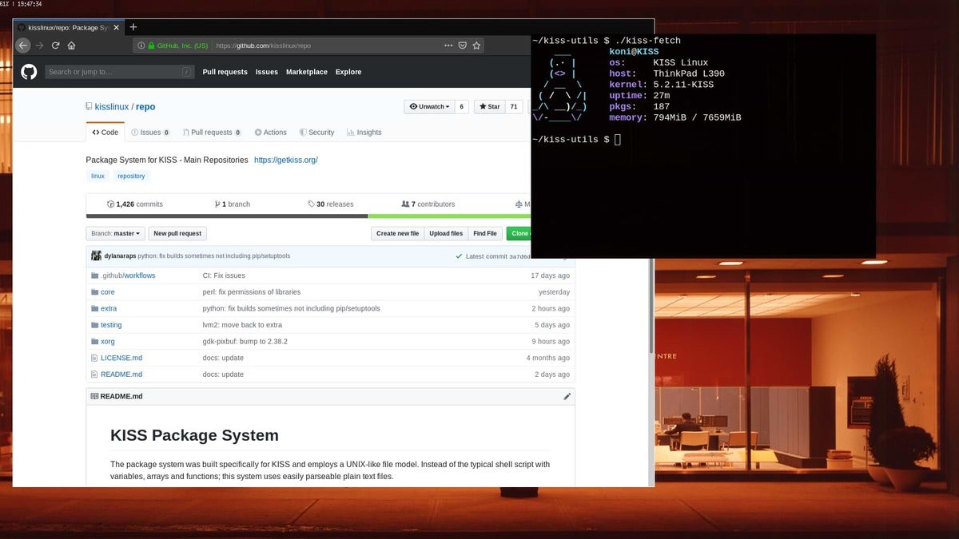Screen dimensions: 959x539
Task: Click Upload files button
Action: pyautogui.click(x=446, y=233)
